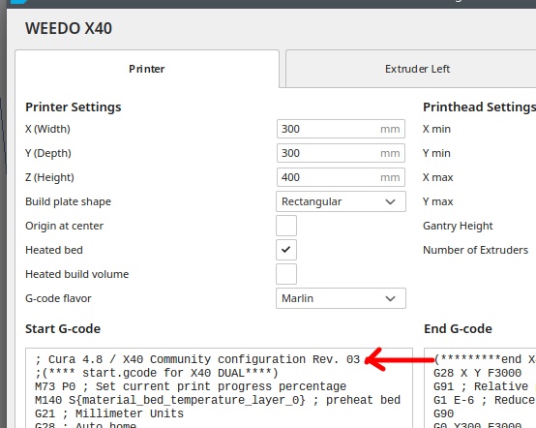This screenshot has height=428, width=536.
Task: Edit the X (Width) value field
Action: [341, 129]
